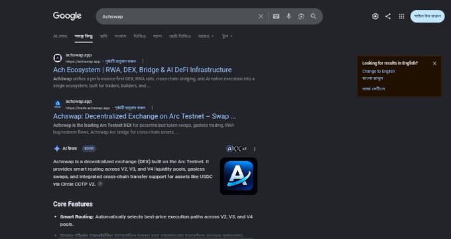Image resolution: width=451 pixels, height=239 pixels.
Task: Click the Smart Routing bullet text
Action: pos(156,220)
